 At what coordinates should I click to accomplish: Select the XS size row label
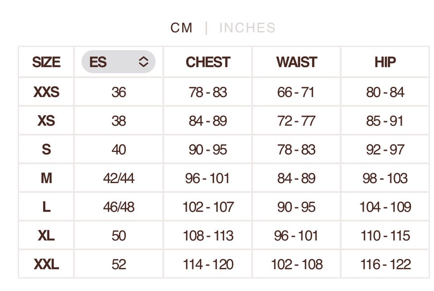46,121
